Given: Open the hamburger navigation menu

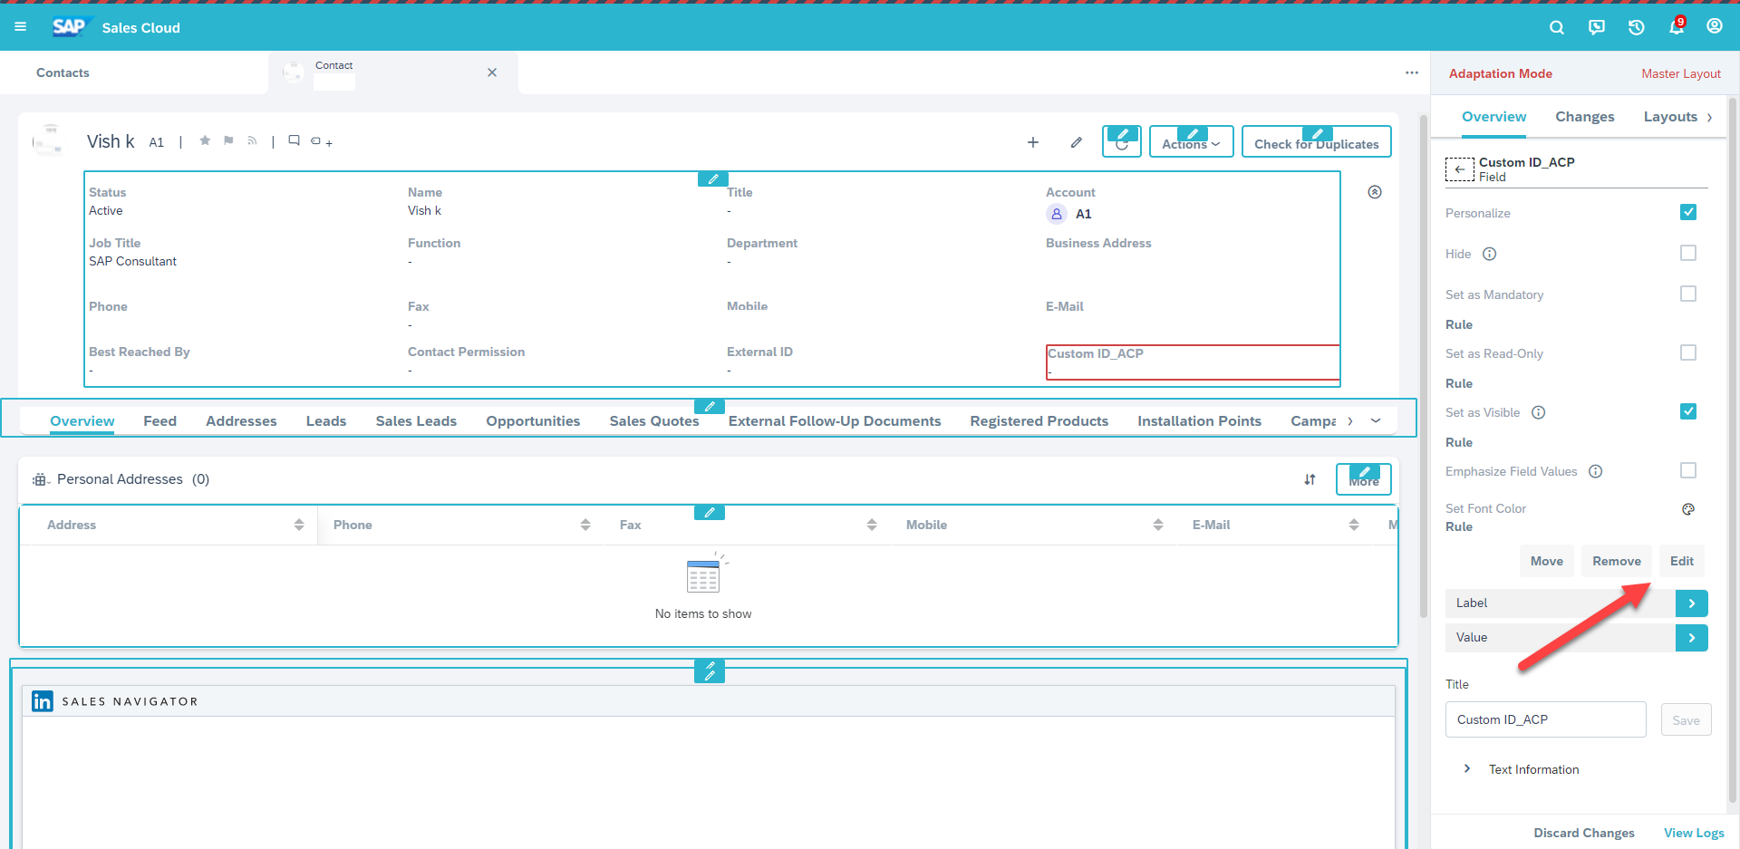Looking at the screenshot, I should (x=20, y=27).
